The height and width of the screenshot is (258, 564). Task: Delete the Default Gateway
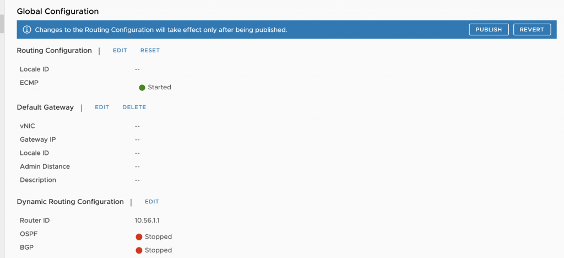(x=134, y=108)
